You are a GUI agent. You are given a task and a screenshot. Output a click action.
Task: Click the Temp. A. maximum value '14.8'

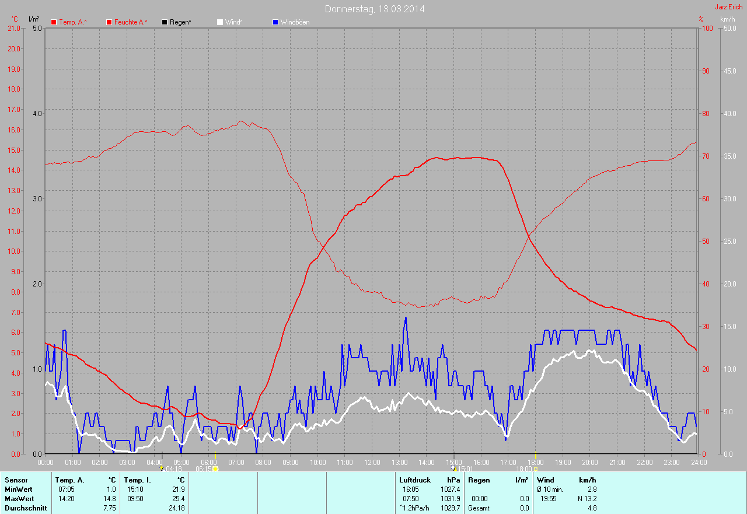109,499
